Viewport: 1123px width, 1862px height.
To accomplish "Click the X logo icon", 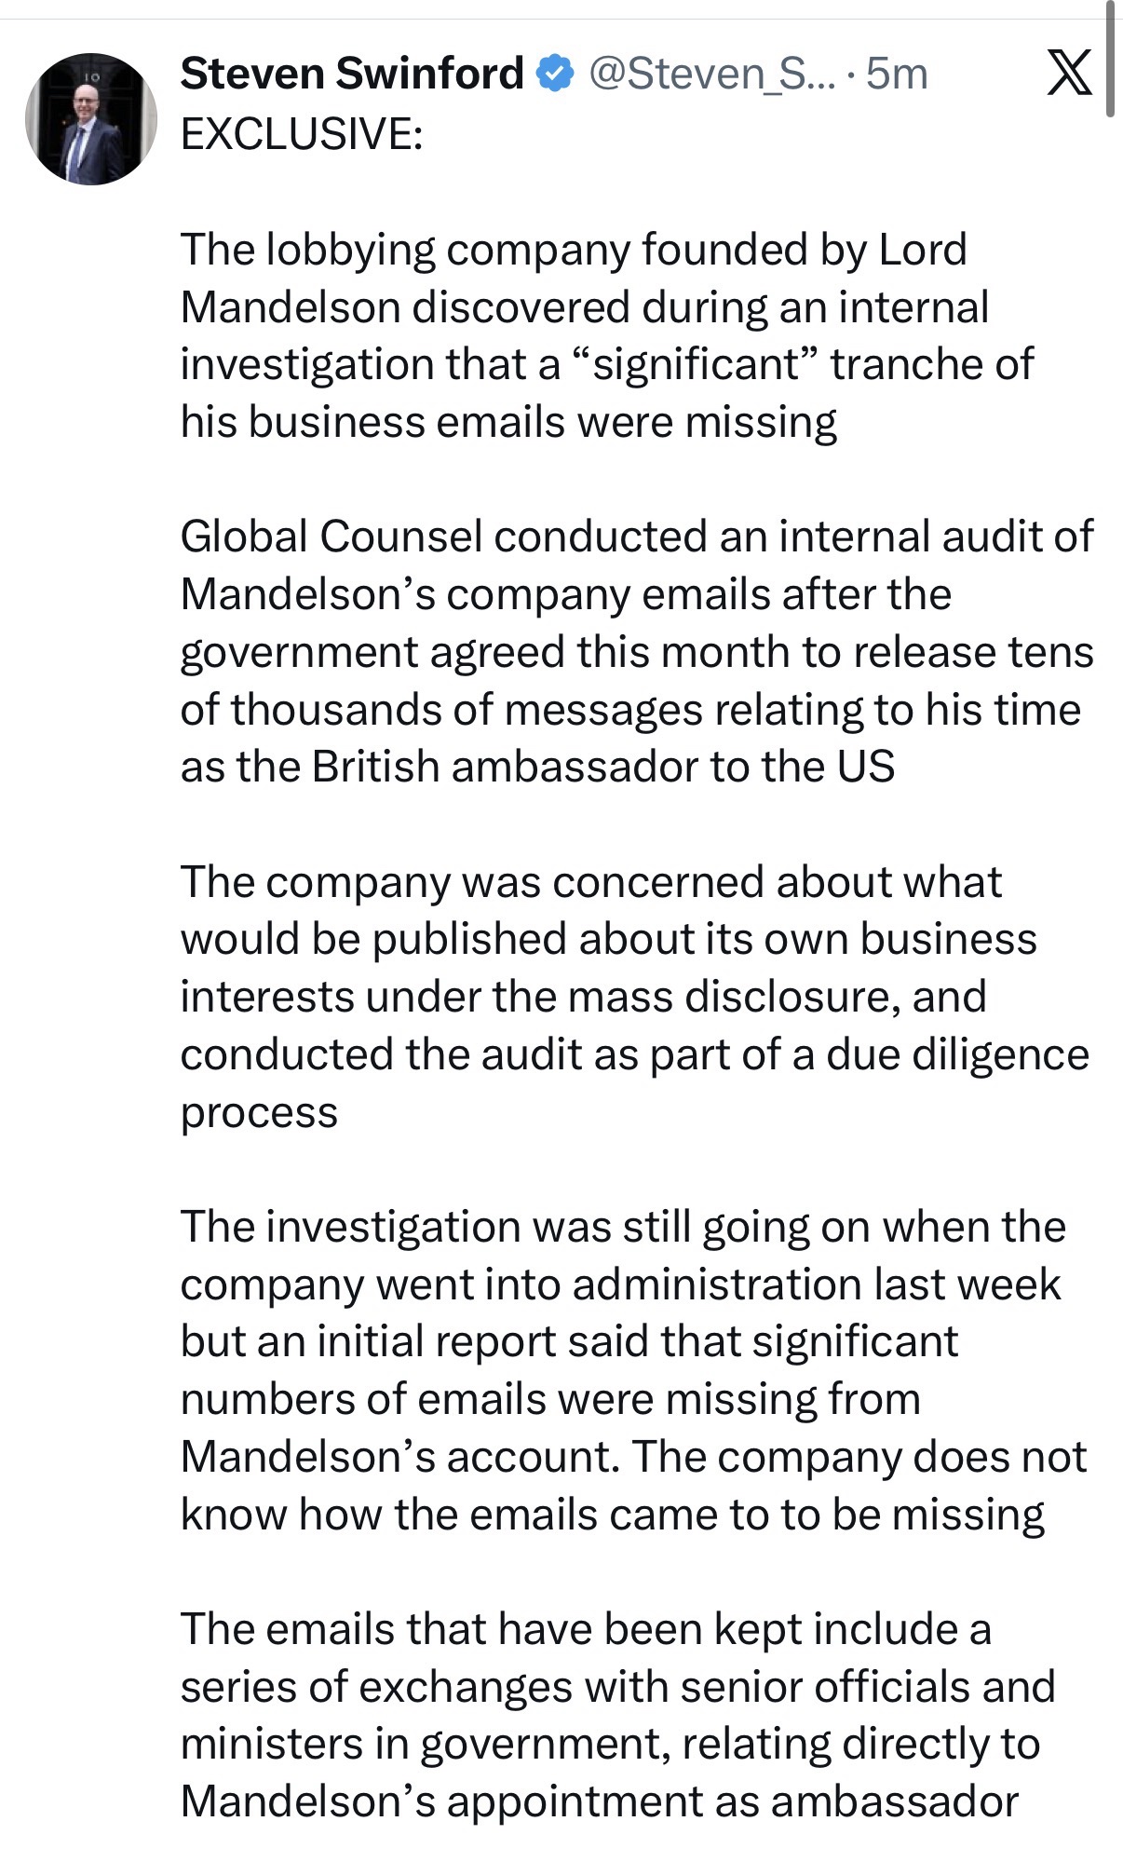I will click(1068, 74).
